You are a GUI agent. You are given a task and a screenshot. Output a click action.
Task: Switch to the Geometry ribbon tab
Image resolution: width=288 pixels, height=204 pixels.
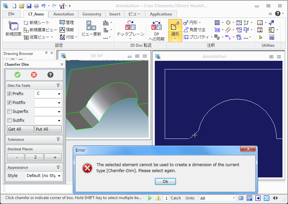pyautogui.click(x=92, y=14)
